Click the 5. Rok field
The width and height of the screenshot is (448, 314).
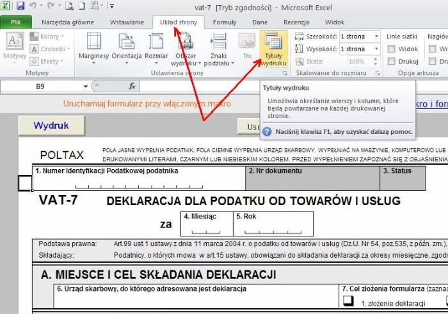click(x=273, y=224)
